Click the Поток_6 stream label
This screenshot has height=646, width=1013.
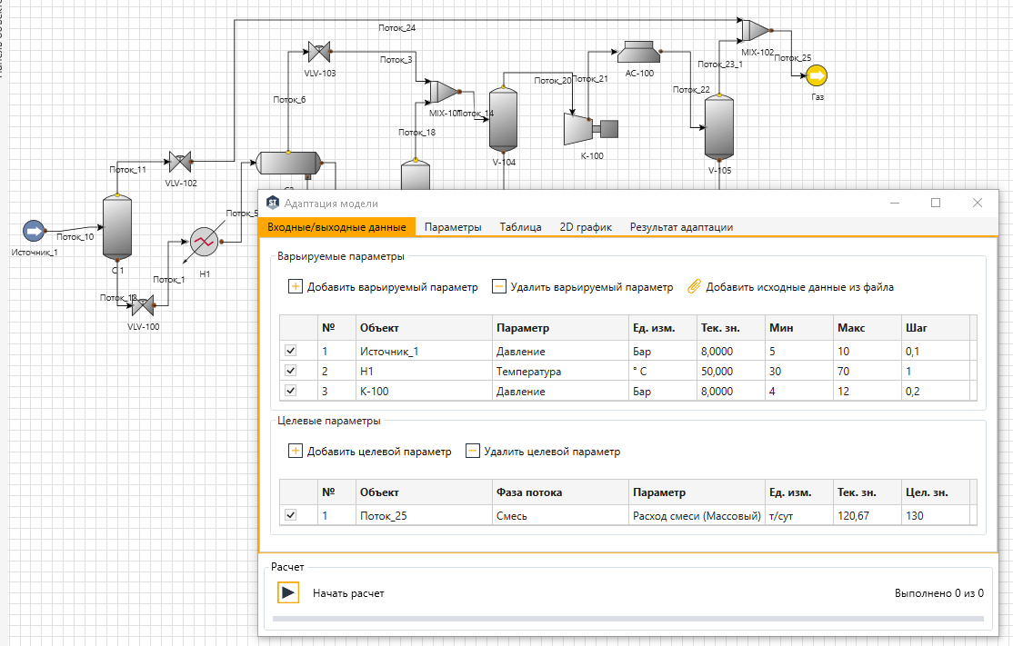click(289, 99)
